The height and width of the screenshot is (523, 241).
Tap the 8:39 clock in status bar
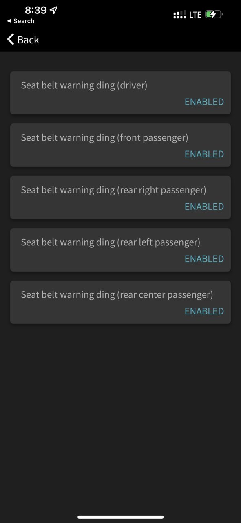[36, 10]
